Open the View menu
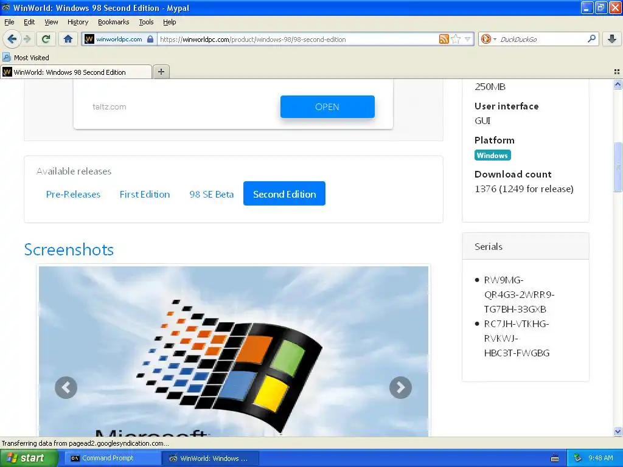Image resolution: width=623 pixels, height=467 pixels. 51,22
